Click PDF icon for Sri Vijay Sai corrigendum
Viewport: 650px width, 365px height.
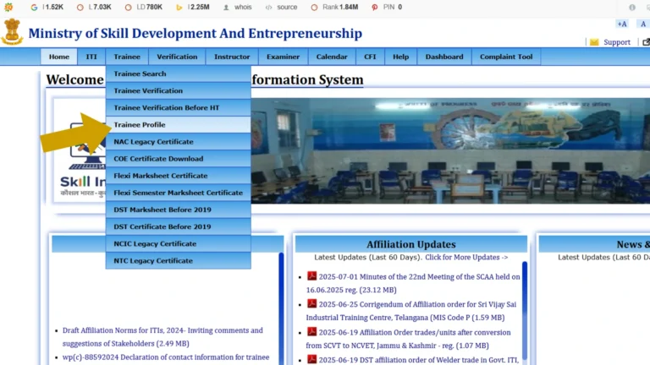[x=311, y=304]
